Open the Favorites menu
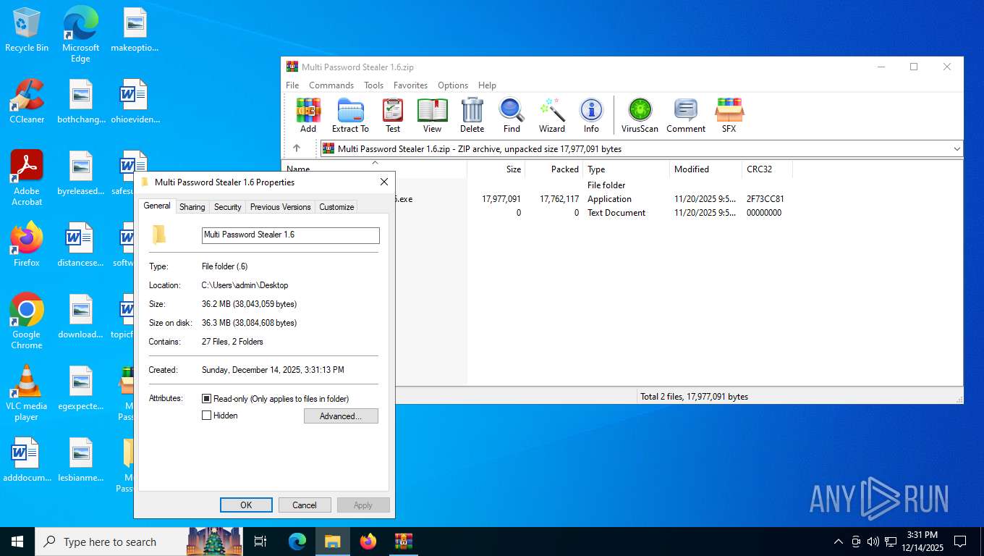The image size is (984, 556). point(410,85)
